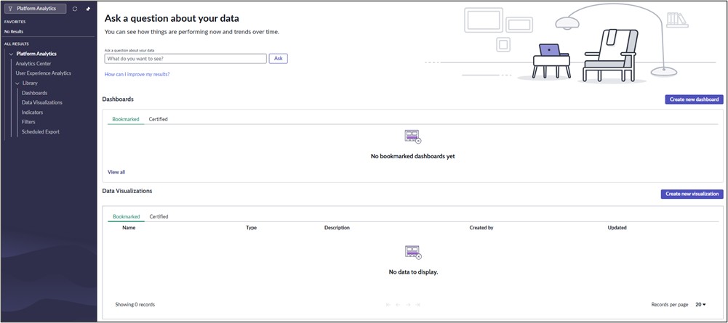
Task: Switch to the Certified tab under Data Visualizations
Action: coord(159,216)
